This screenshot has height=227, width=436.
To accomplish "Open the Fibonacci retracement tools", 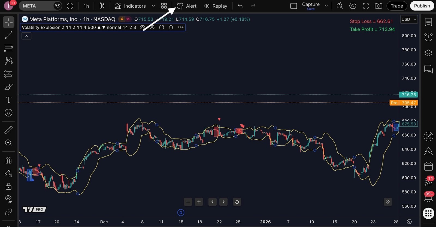I will [8, 48].
